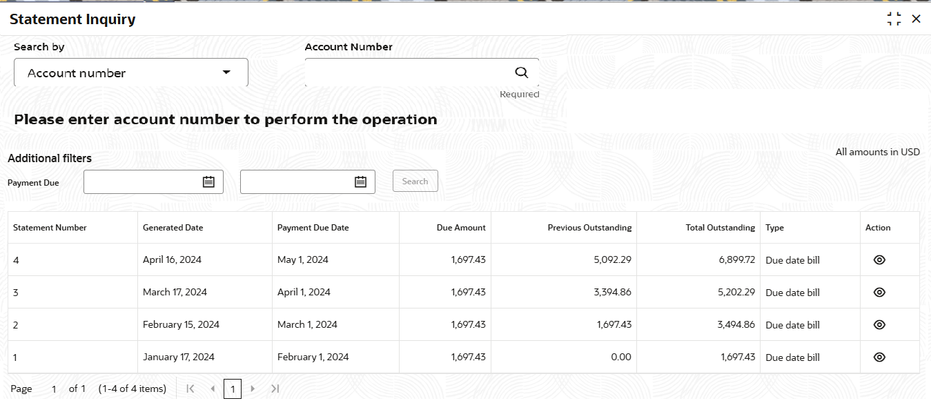The image size is (931, 412).
Task: Open calendar for first Payment Due date
Action: (208, 182)
